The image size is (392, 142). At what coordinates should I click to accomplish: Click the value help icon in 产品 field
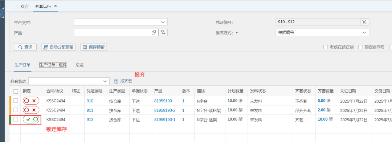point(154,32)
